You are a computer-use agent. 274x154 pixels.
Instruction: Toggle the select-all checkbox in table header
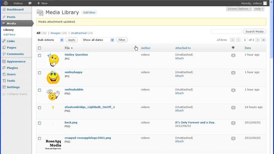coord(39,48)
